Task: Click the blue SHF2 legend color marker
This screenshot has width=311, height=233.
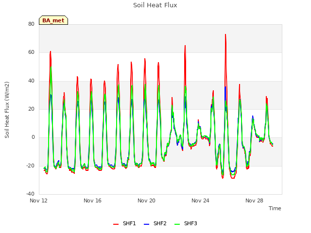Action: point(146,224)
